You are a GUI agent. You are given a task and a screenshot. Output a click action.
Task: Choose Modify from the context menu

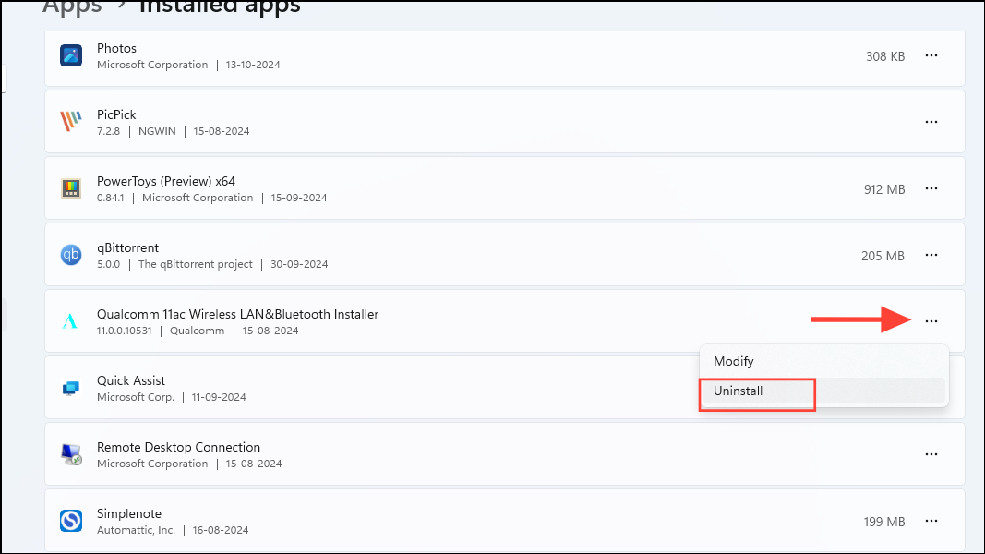(x=823, y=361)
